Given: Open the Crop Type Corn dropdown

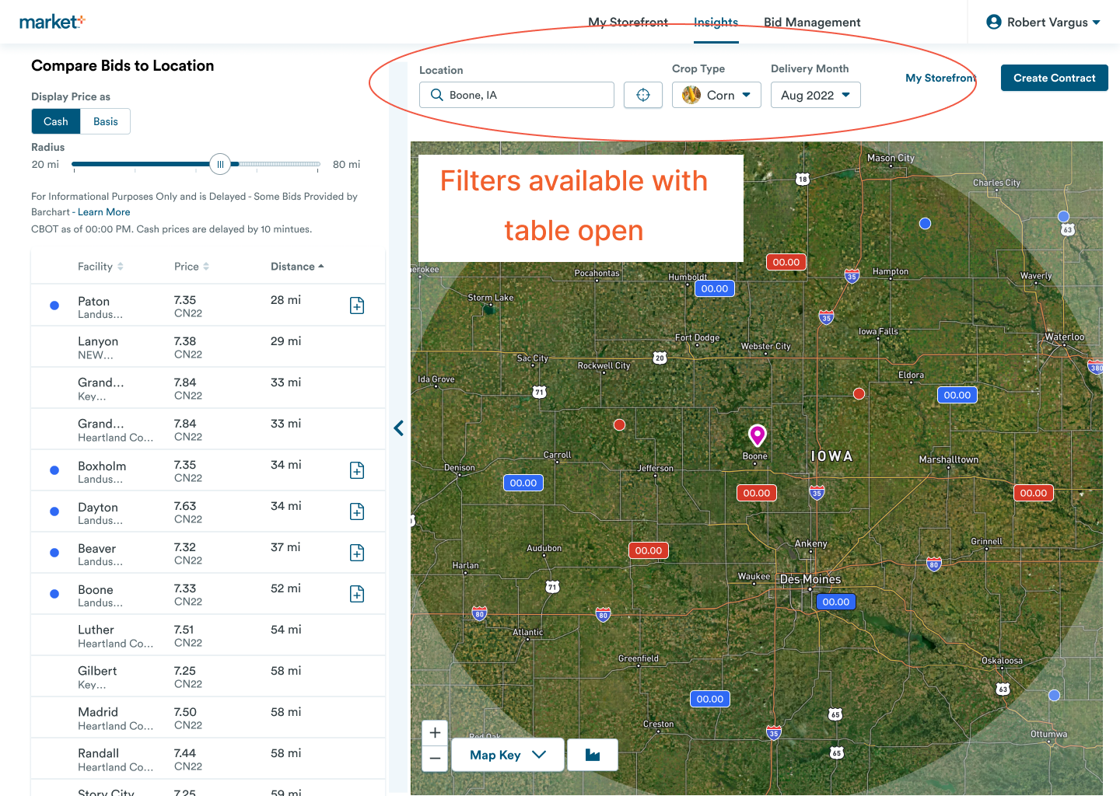Looking at the screenshot, I should (716, 95).
